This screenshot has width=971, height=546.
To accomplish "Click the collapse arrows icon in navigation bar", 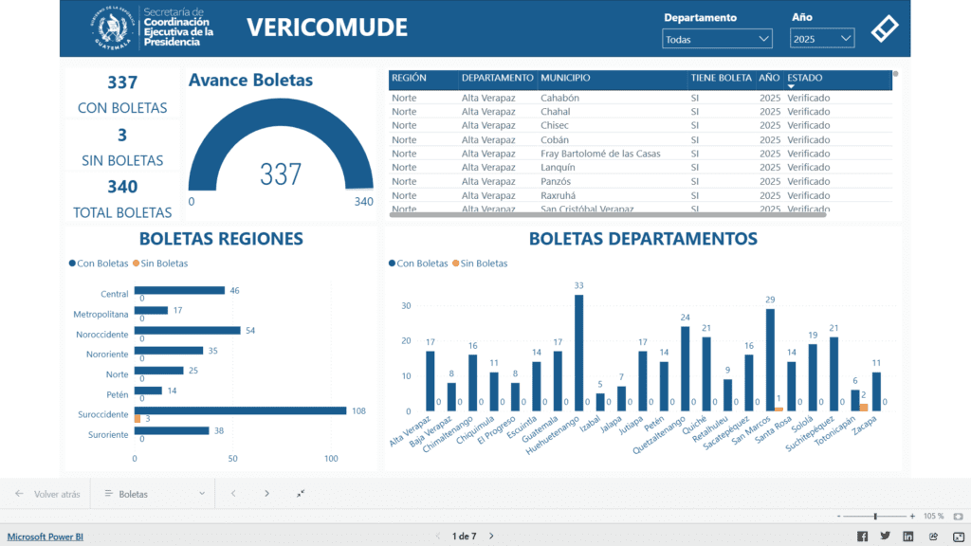I will point(301,494).
